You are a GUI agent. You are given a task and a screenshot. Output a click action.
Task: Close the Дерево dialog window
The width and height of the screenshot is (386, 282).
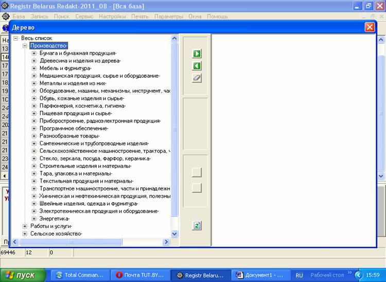(x=369, y=28)
